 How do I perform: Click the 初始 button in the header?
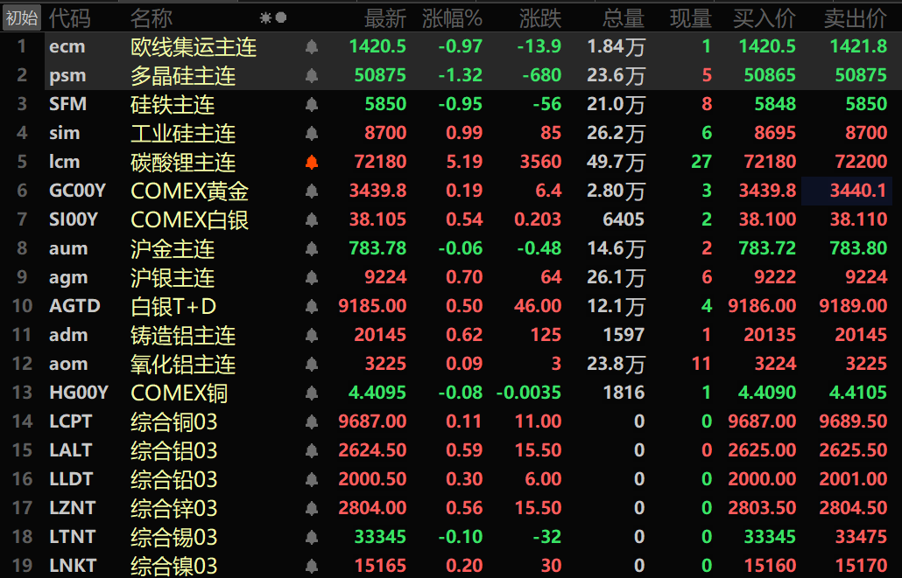click(x=21, y=18)
